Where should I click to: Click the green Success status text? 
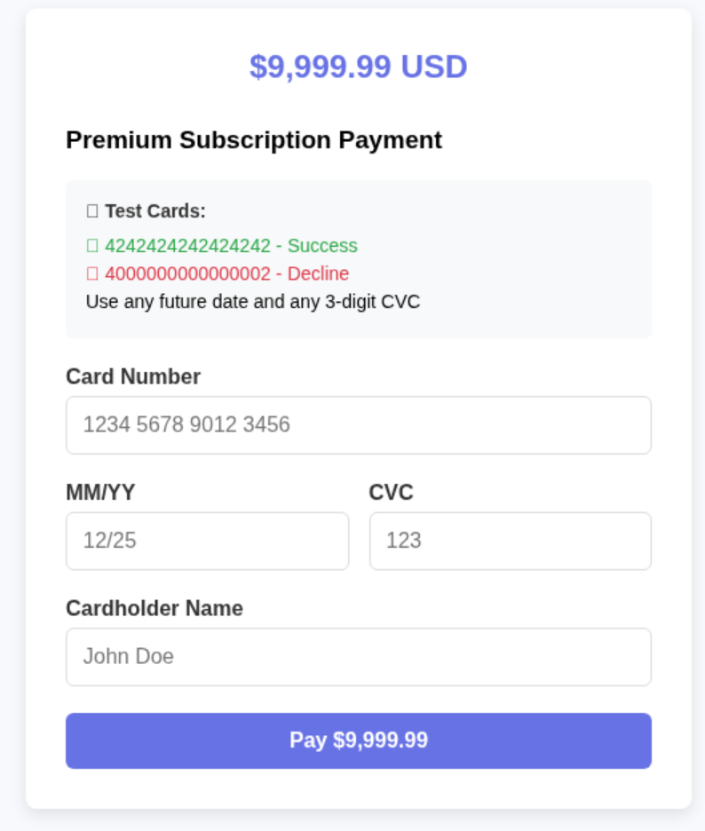tap(322, 246)
